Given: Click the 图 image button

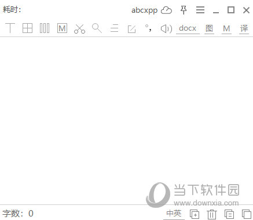Looking at the screenshot, I should pyautogui.click(x=209, y=28).
